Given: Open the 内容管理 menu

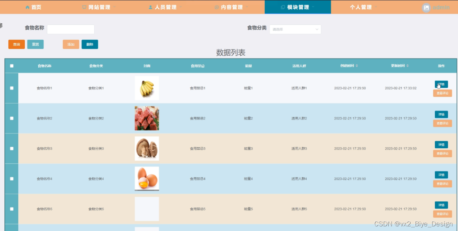Looking at the screenshot, I should click(x=231, y=7).
